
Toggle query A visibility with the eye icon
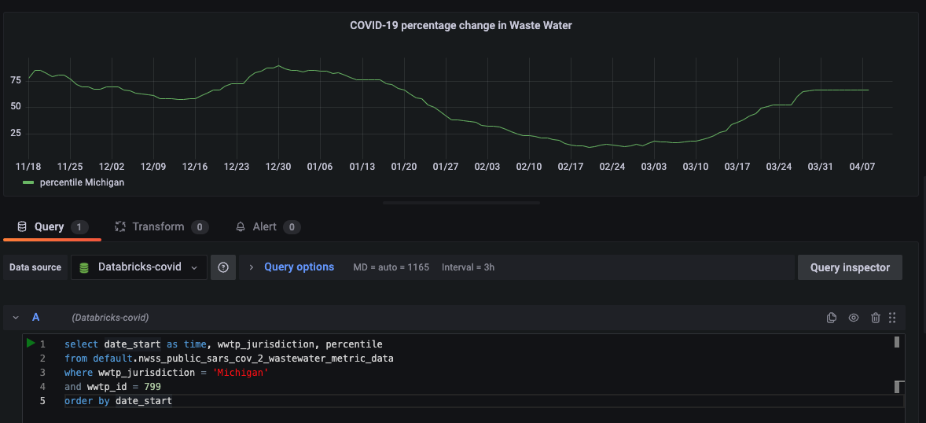[854, 318]
